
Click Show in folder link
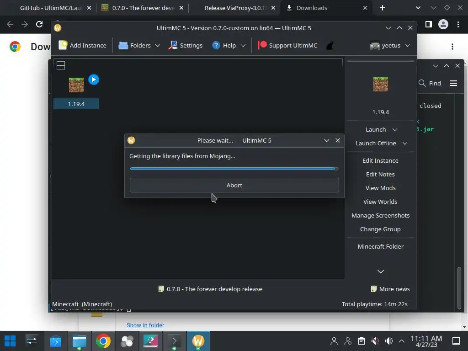point(145,325)
